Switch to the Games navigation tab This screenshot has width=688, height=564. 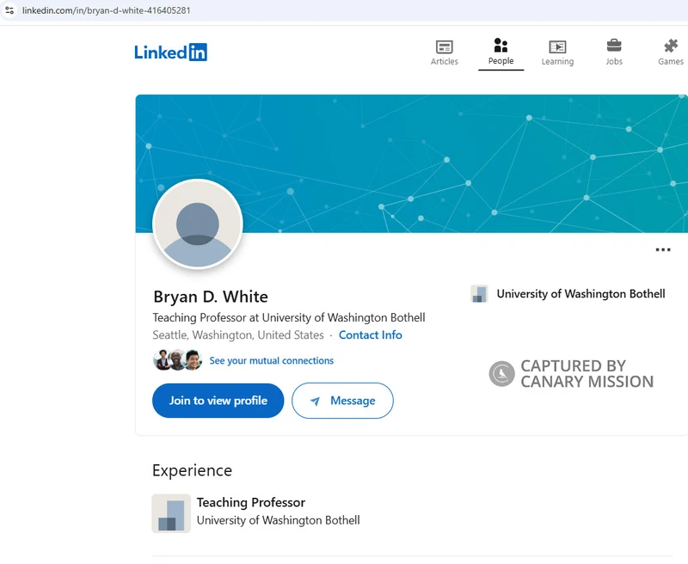[671, 52]
